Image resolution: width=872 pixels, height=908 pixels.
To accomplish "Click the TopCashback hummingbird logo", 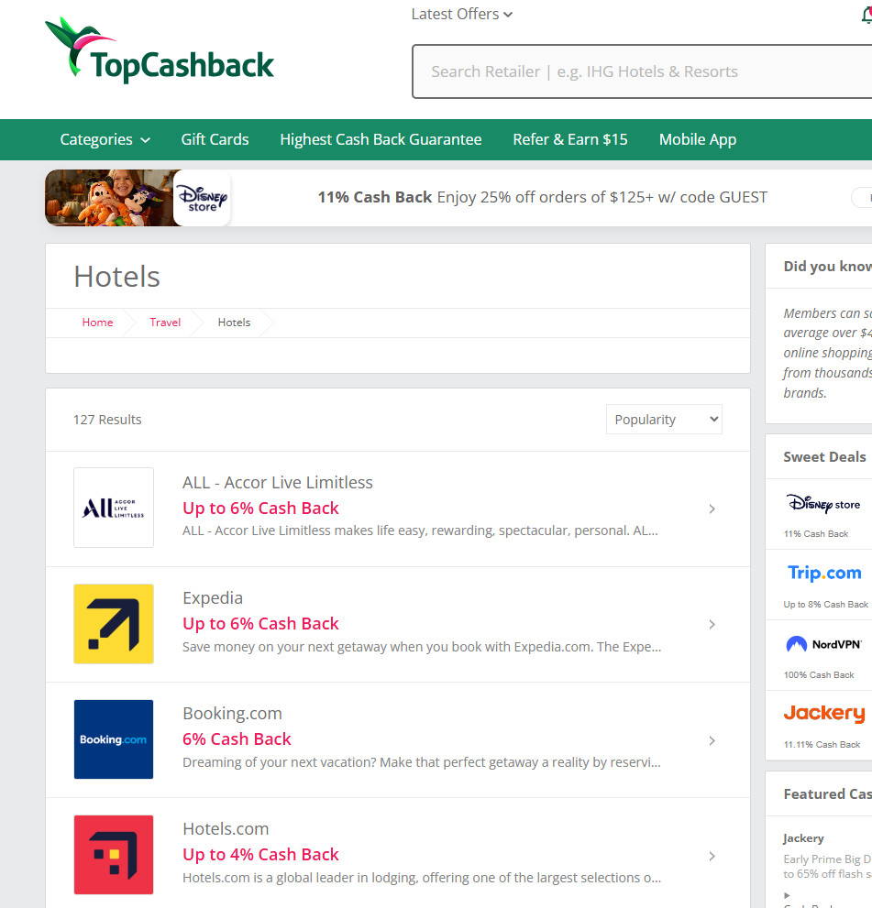I will pyautogui.click(x=160, y=50).
